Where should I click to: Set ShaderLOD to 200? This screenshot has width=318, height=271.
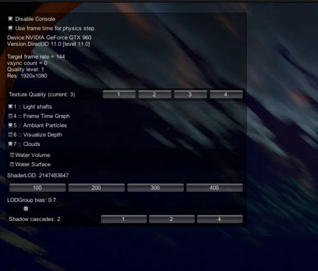pos(97,188)
